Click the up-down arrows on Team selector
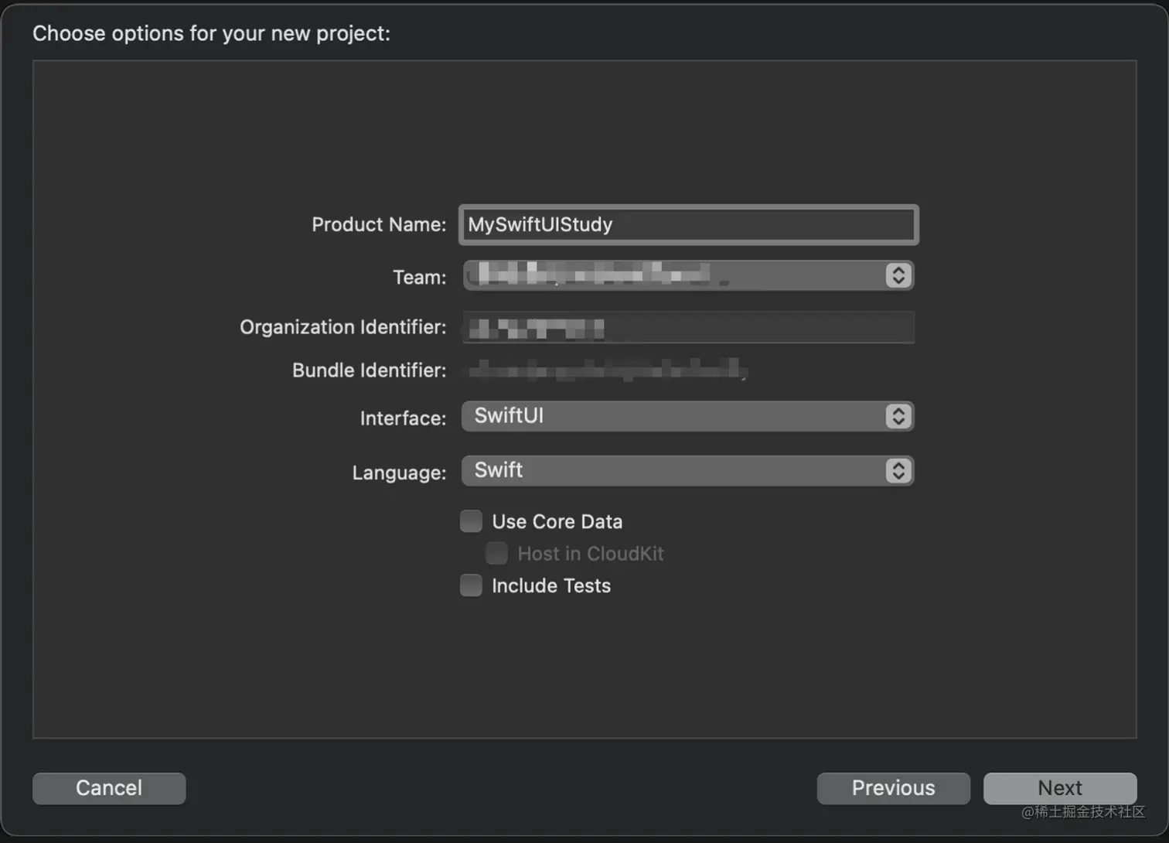Image resolution: width=1169 pixels, height=843 pixels. click(898, 276)
